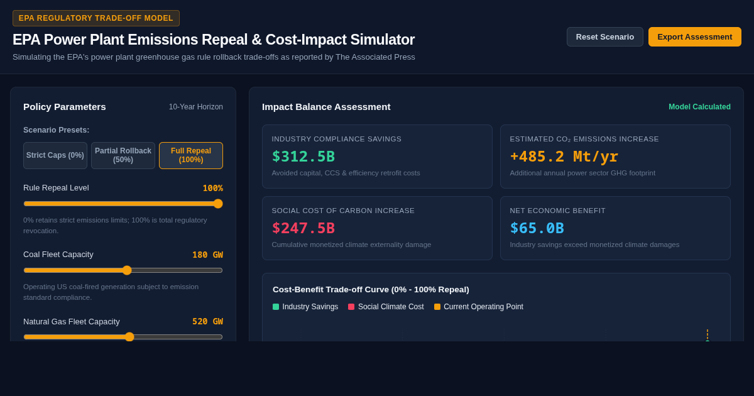Click the Cost-Benefit Trade-off Curve title
The height and width of the screenshot is (396, 754).
(x=371, y=290)
